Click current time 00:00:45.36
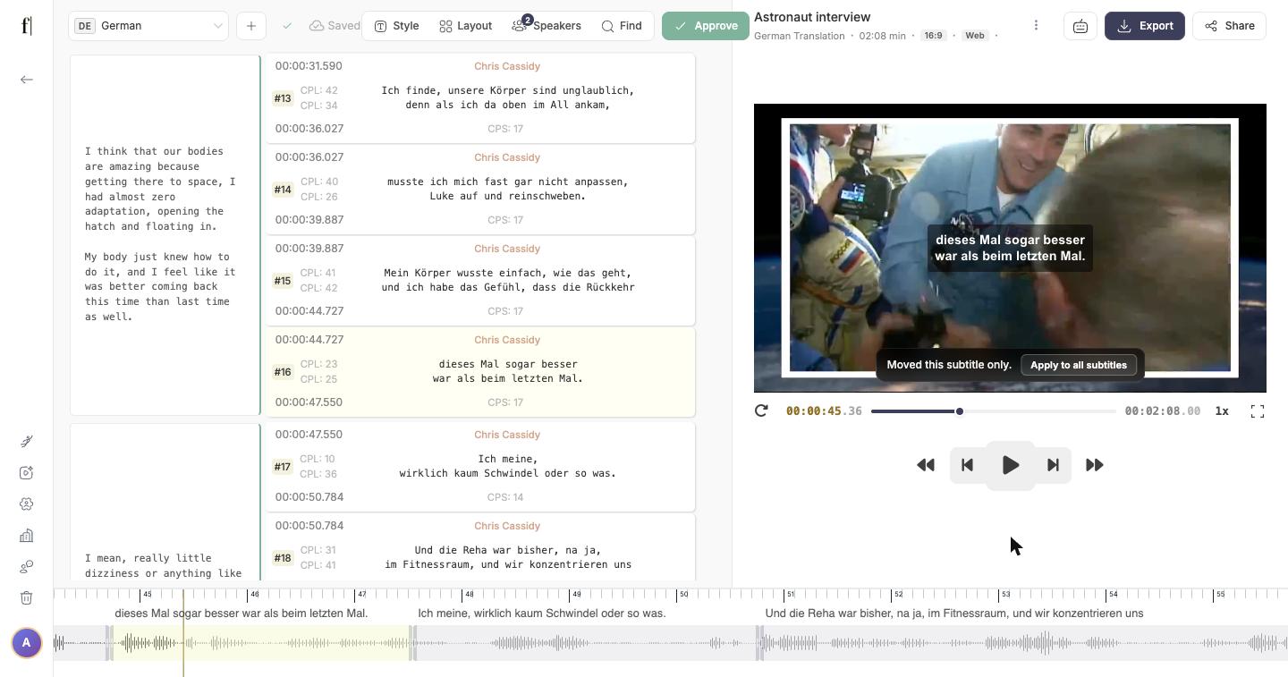Image resolution: width=1288 pixels, height=677 pixels. 824,411
